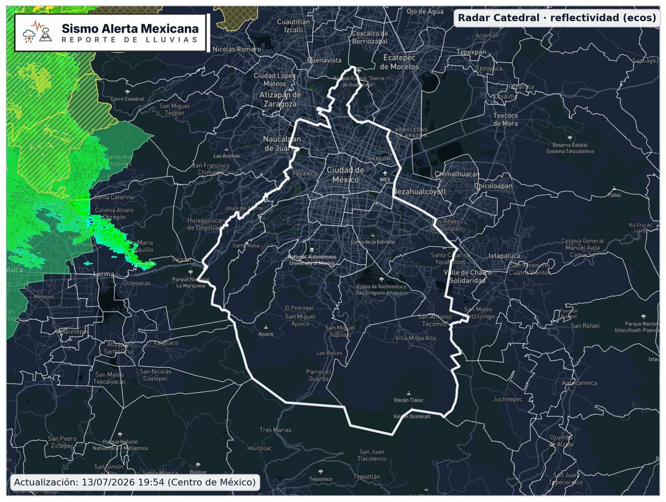Select the Juchitepec label
The width and height of the screenshot is (666, 502).
[508, 399]
